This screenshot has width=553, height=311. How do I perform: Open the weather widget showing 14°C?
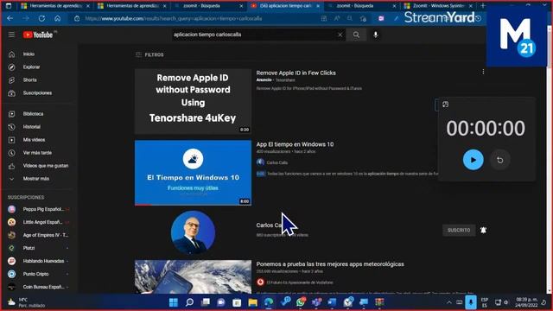pyautogui.click(x=27, y=302)
